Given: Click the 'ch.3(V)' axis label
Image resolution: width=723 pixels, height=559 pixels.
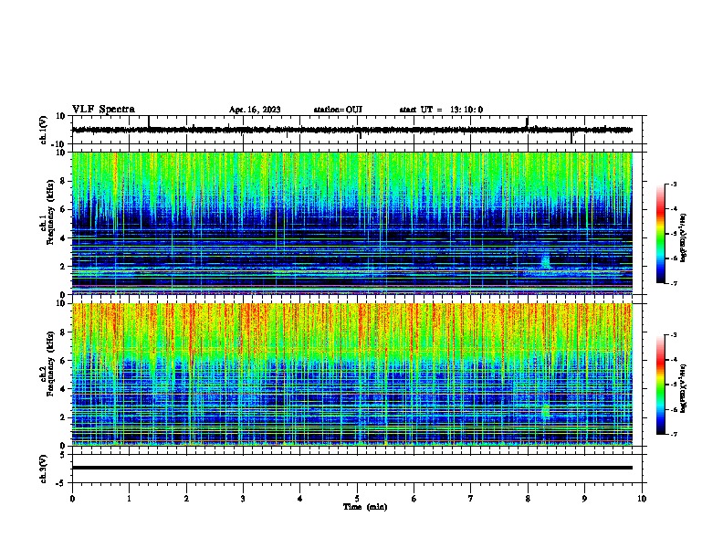Looking at the screenshot, I should 44,469.
